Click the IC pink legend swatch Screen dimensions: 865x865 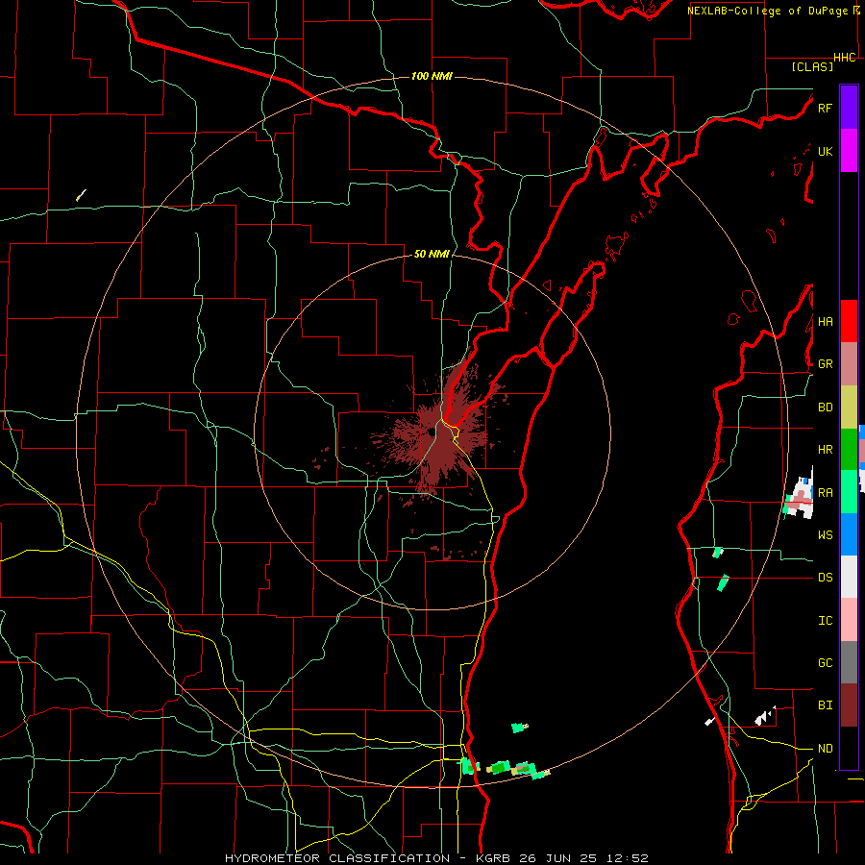tap(849, 620)
